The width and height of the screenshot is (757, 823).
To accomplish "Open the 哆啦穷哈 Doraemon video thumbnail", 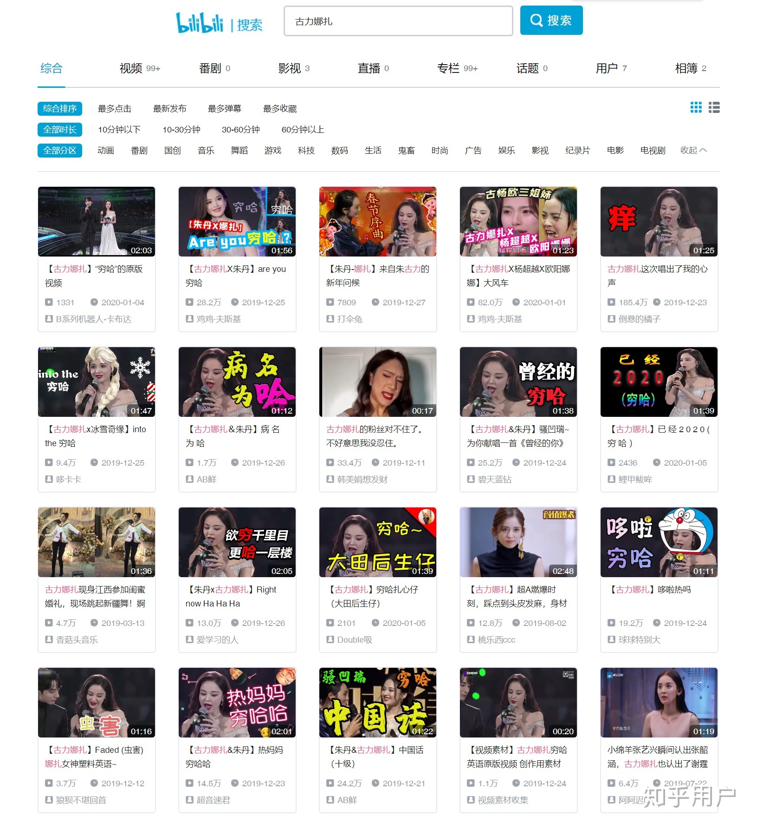I will click(x=659, y=542).
